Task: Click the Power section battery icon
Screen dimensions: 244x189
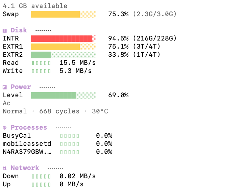Action: pyautogui.click(x=5, y=87)
